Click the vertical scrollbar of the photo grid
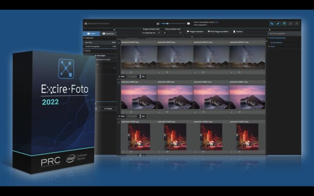Viewport: 314px width, 196px height. tap(266, 41)
